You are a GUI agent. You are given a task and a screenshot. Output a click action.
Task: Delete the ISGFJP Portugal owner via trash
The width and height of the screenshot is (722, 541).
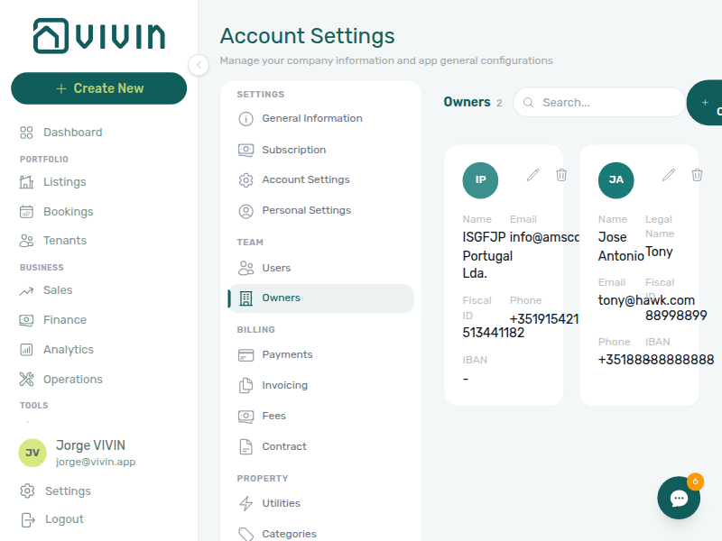coord(560,175)
